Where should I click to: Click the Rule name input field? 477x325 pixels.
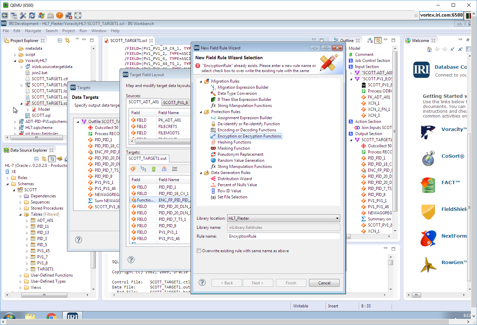[283, 236]
